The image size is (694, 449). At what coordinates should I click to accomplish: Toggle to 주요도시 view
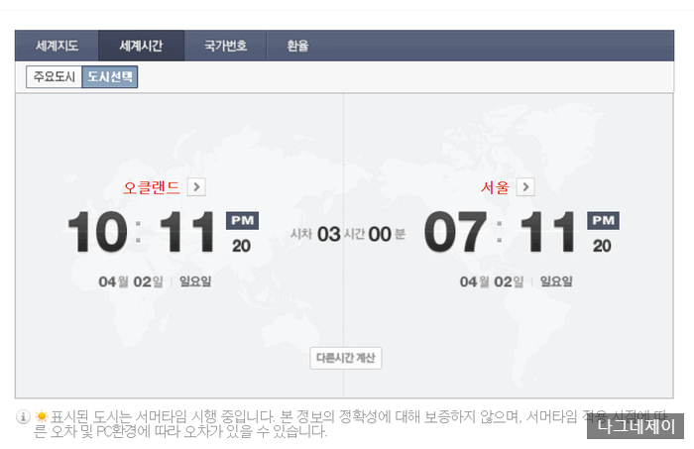pos(54,77)
